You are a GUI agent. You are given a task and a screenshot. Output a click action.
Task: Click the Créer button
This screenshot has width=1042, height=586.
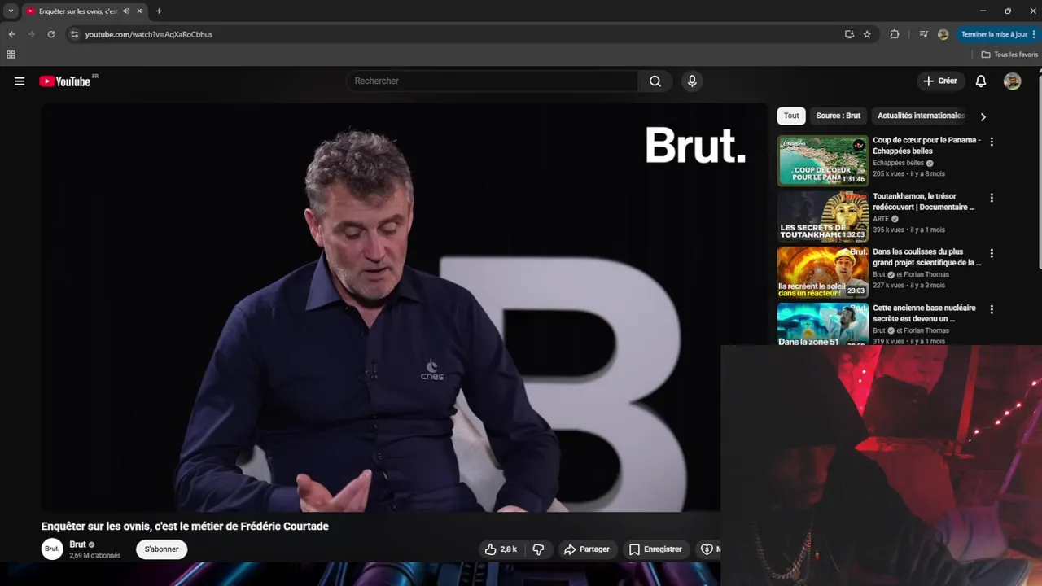pos(940,81)
